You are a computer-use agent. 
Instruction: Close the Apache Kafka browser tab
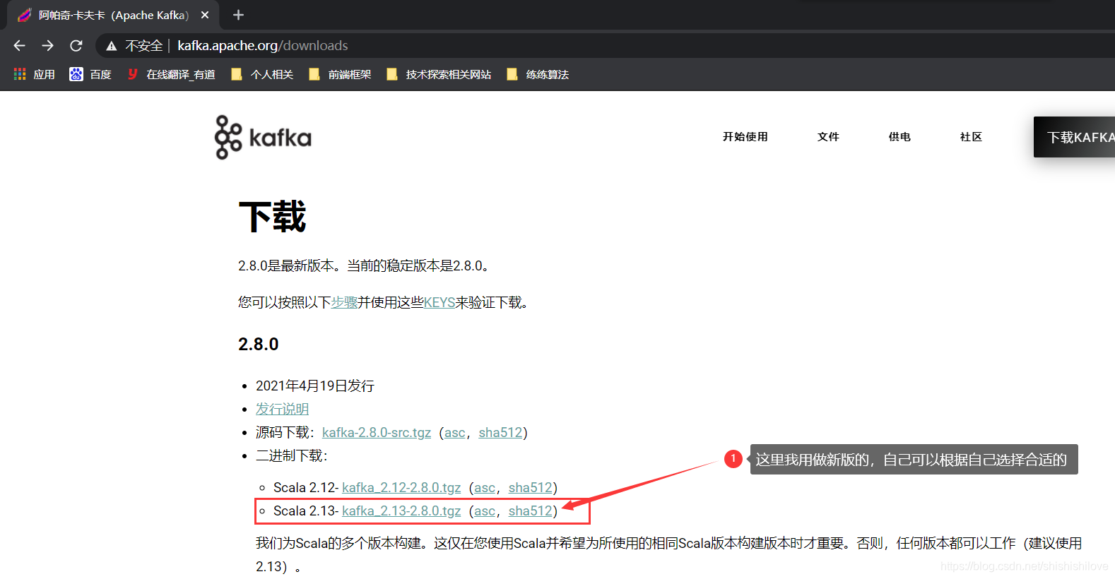(205, 15)
